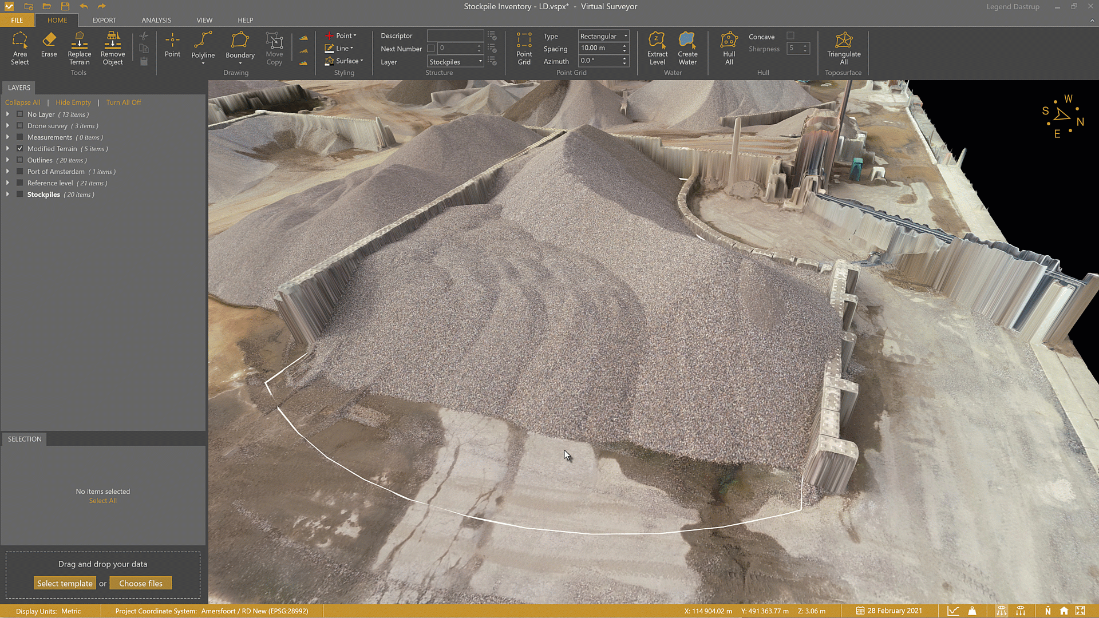Run the Triangulate All toposurface tool
1099x618 pixels.
[844, 49]
